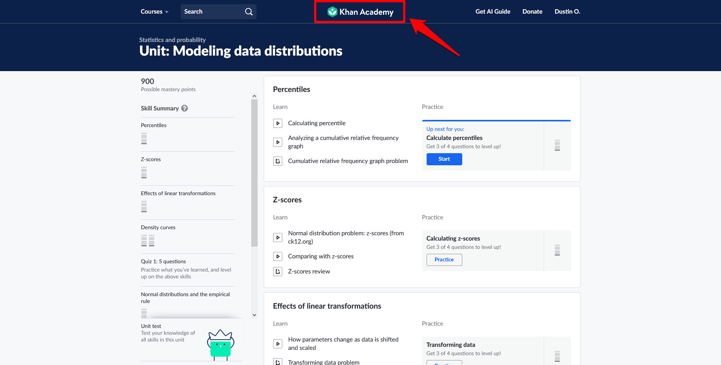Open the Z-scores review article icon

(278, 272)
